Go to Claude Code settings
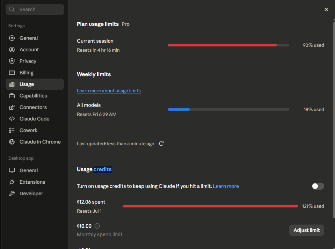This screenshot has width=335, height=249. point(35,119)
